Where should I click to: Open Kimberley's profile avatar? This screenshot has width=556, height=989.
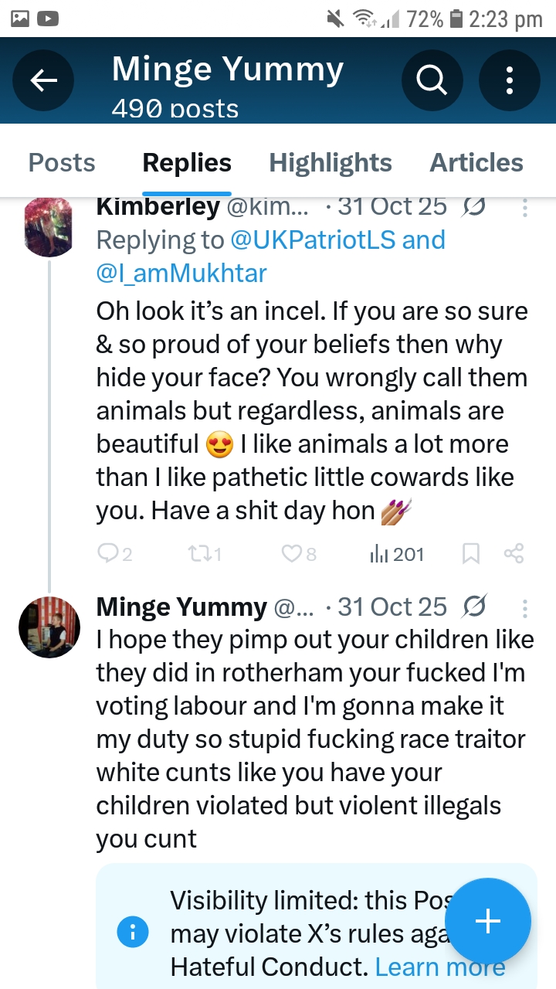point(49,227)
